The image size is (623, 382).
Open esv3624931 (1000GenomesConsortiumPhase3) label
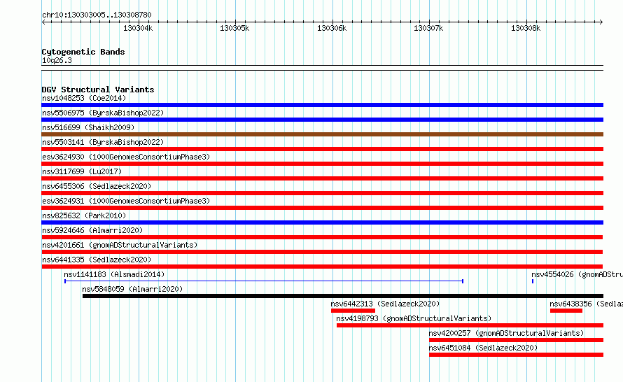pos(126,201)
